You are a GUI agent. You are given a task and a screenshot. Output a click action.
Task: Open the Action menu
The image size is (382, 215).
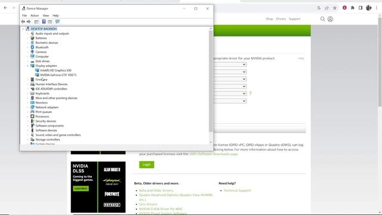coord(35,16)
